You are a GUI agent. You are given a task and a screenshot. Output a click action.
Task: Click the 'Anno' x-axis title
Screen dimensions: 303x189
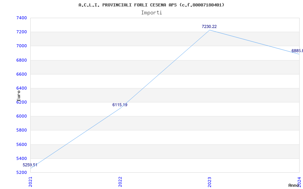[294, 185]
